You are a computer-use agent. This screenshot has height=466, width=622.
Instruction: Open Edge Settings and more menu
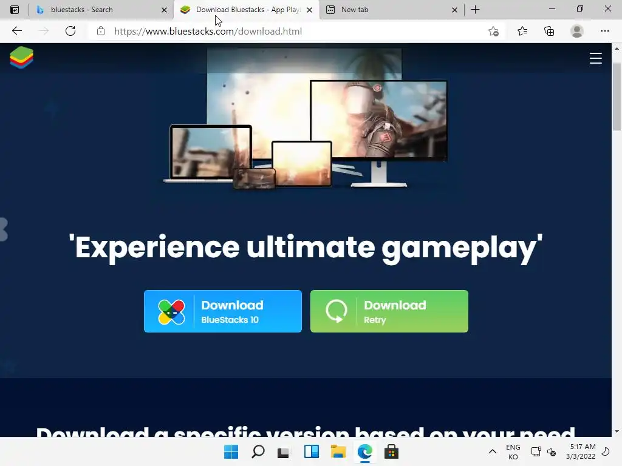point(604,31)
